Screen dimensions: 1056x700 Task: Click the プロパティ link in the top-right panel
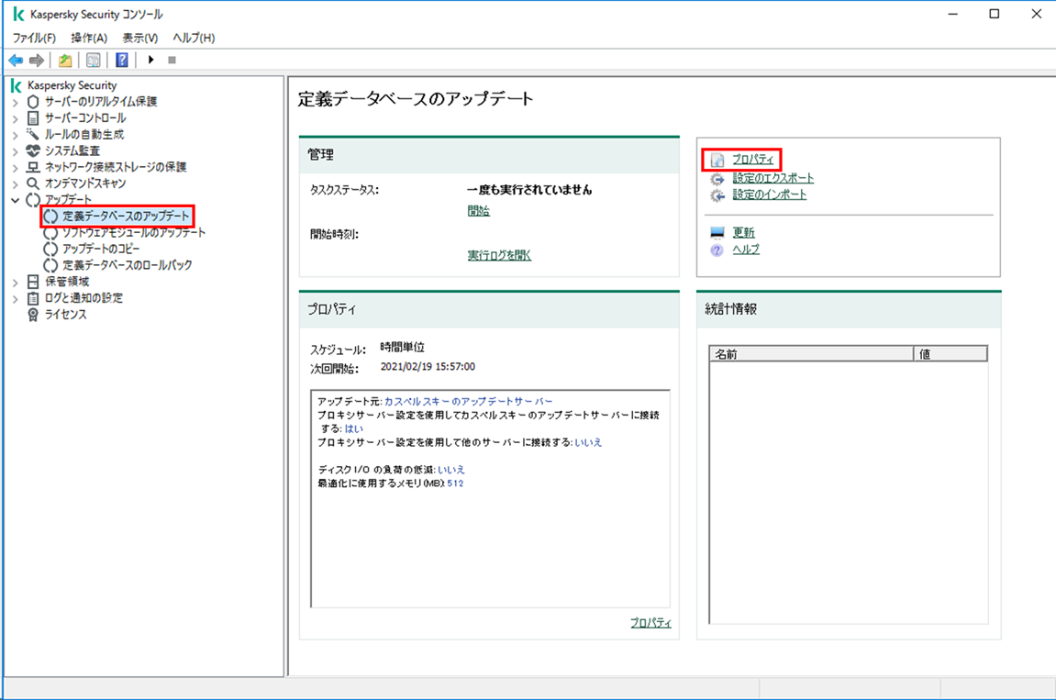[x=753, y=160]
